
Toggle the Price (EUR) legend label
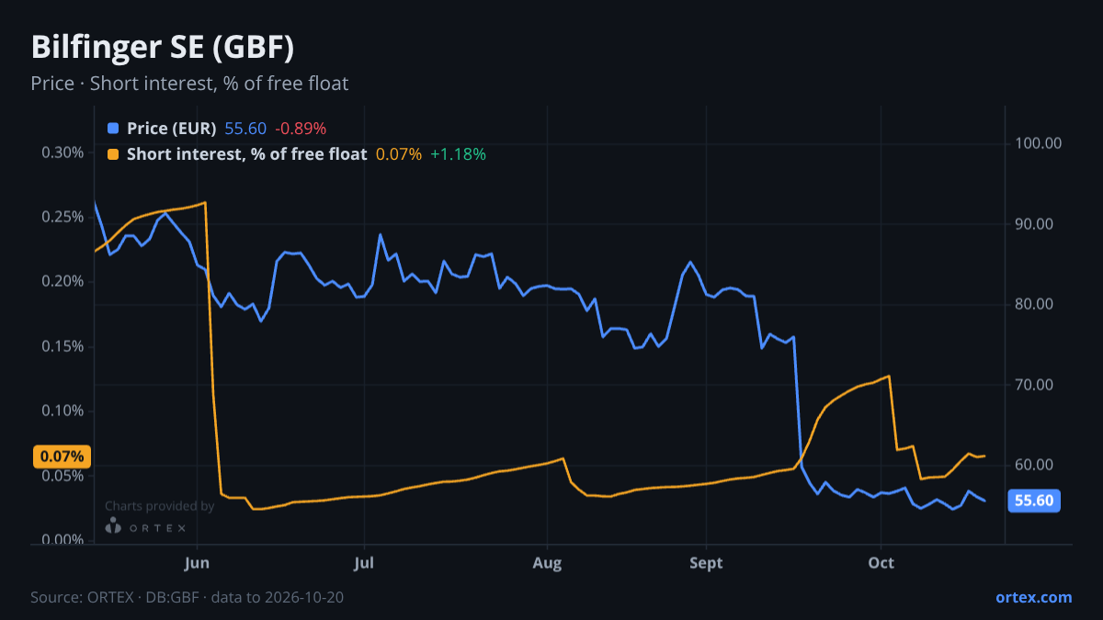[172, 129]
